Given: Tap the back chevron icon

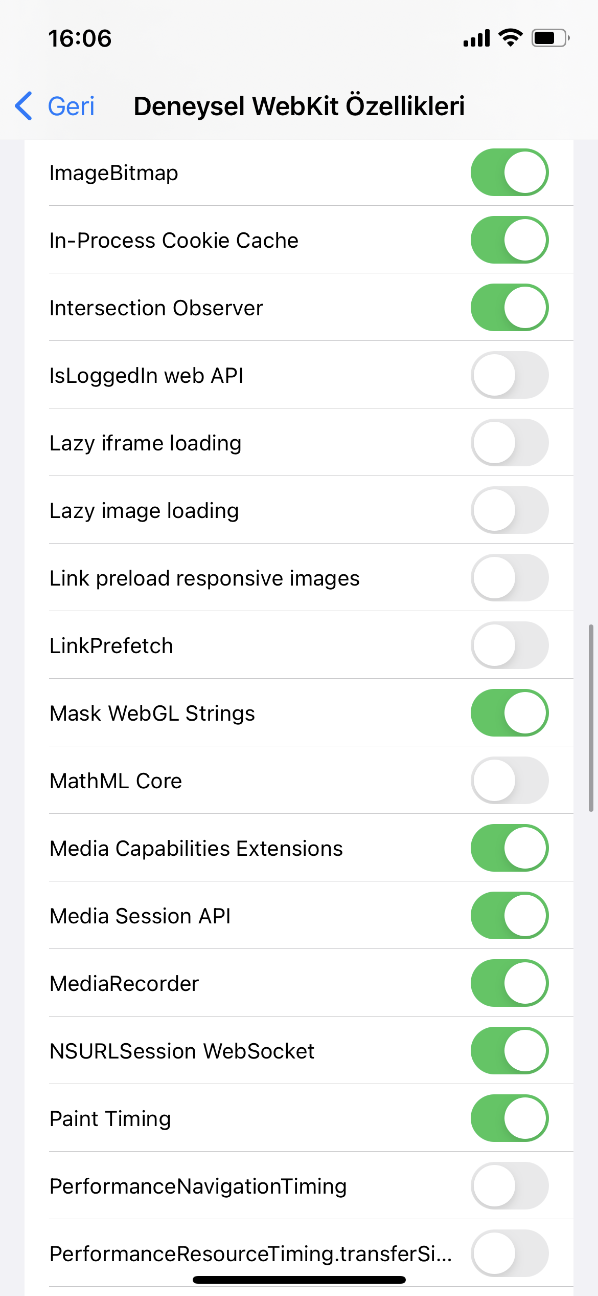Looking at the screenshot, I should click(x=24, y=106).
